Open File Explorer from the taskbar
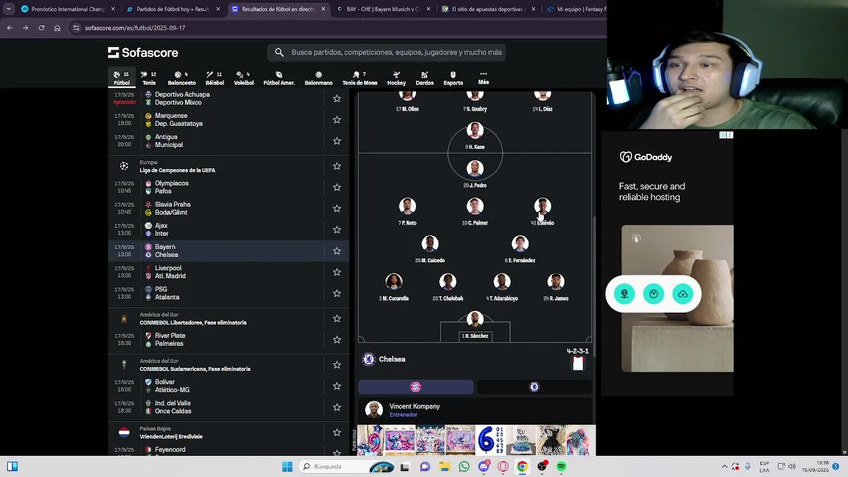The height and width of the screenshot is (477, 848). point(444,466)
